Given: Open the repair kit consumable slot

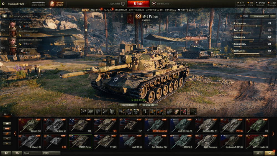Looking at the screenshot, I should click(x=170, y=112).
